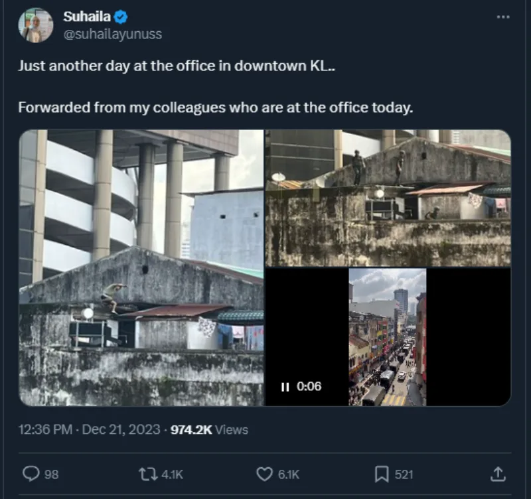Like the tweet with heart icon
Screen dimensions: 531x499
coord(264,474)
